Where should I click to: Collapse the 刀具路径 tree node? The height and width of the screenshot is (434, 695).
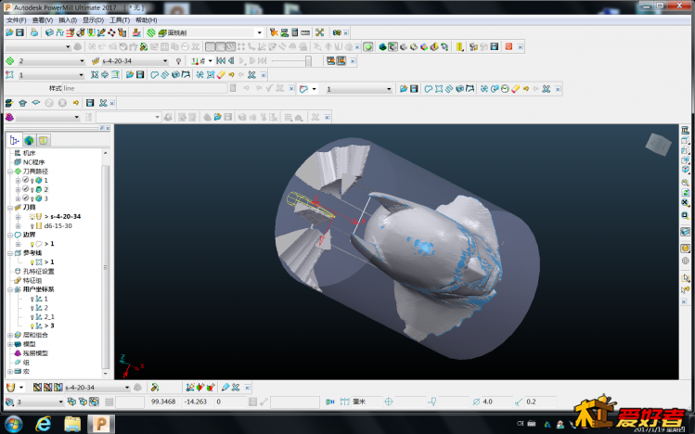(x=10, y=172)
